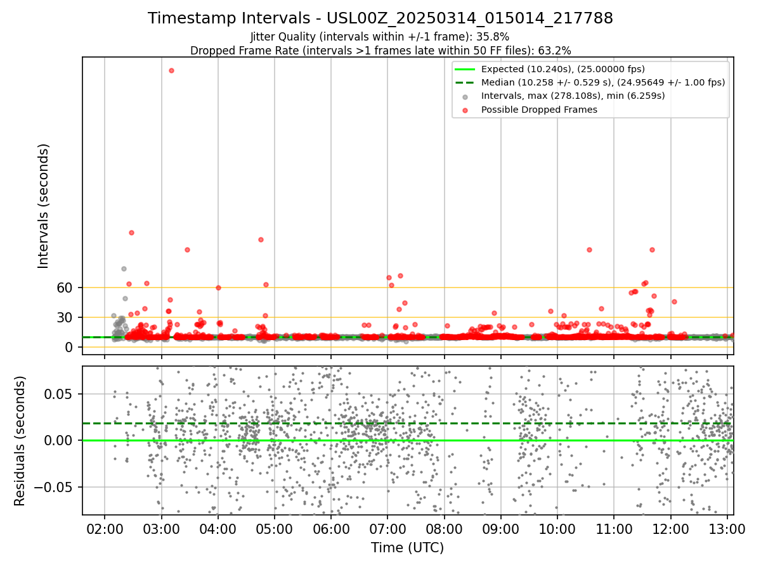Click the 'Time (UTC)' x-axis label
761x570 pixels.
408,548
